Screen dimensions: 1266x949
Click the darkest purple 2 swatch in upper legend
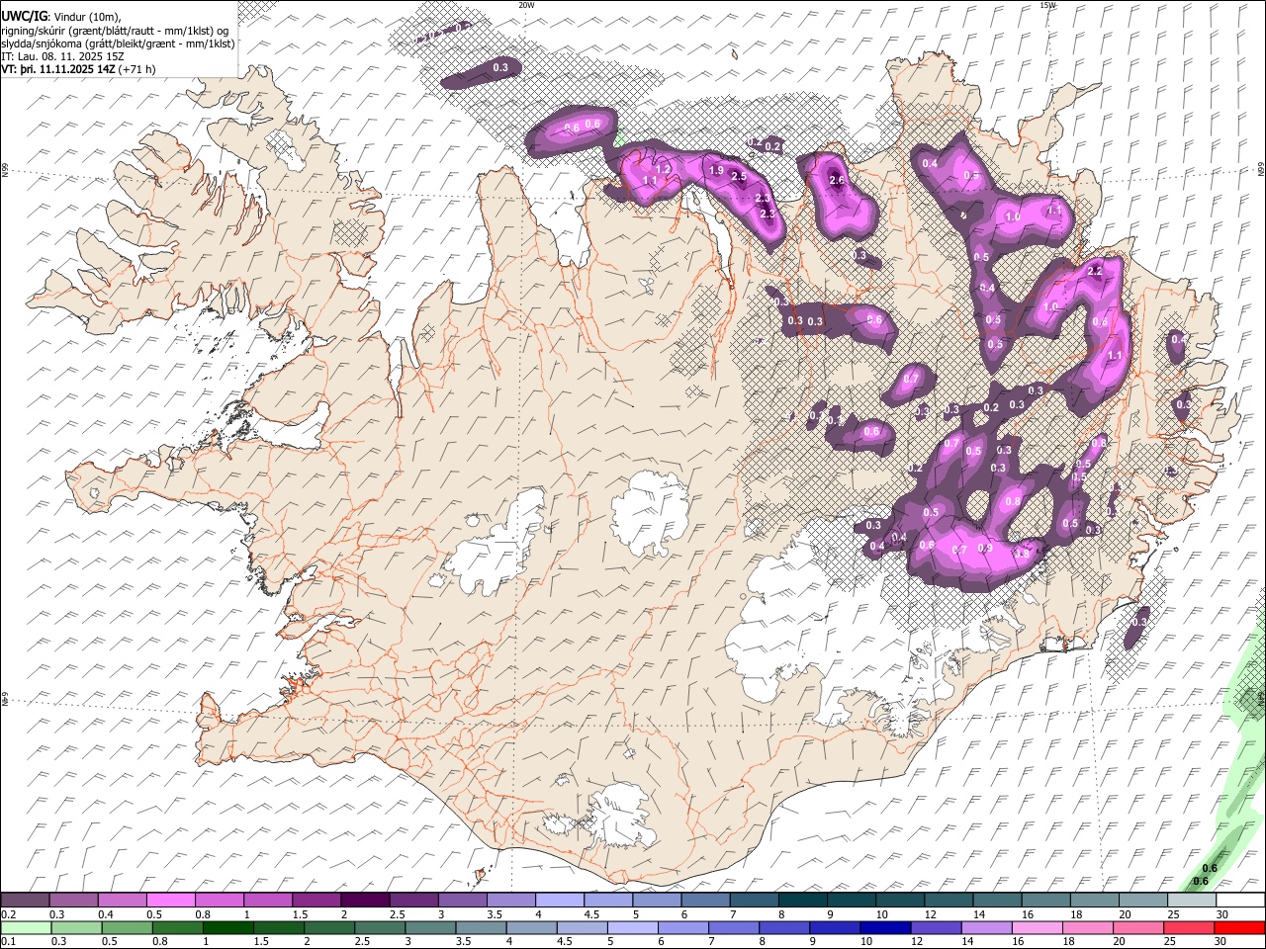tap(364, 901)
